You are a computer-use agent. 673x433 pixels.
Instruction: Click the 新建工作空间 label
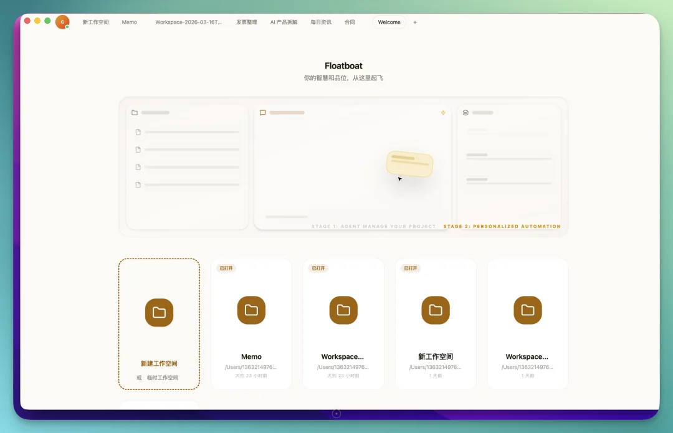[x=159, y=363]
